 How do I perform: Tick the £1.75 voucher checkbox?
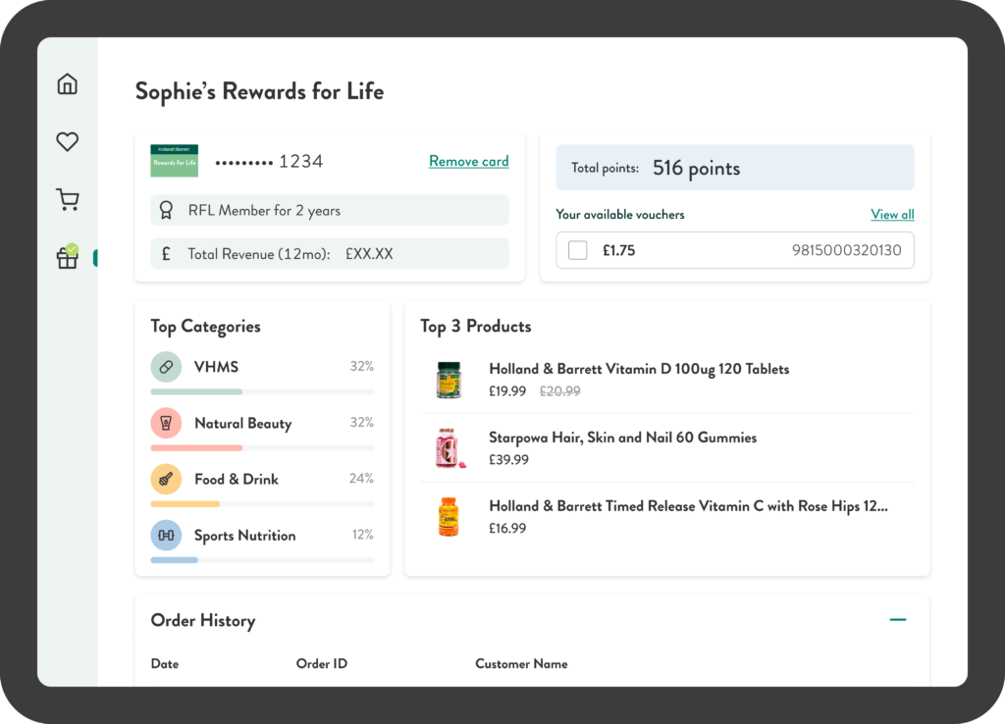(x=577, y=250)
